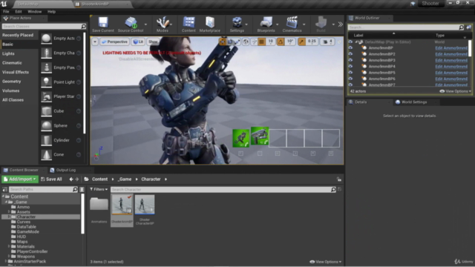Select Materials folder in tree
The height and width of the screenshot is (267, 475).
25,246
